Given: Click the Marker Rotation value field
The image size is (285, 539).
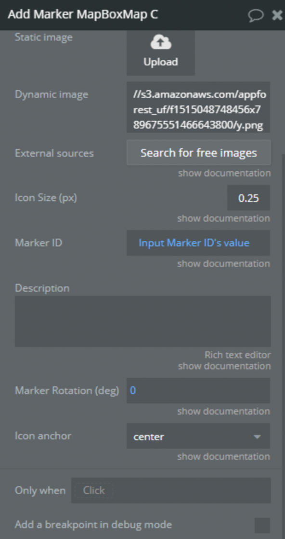Looking at the screenshot, I should [x=198, y=390].
